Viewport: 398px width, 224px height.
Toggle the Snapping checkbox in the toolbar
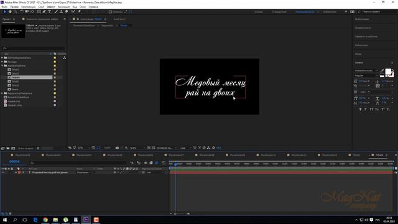tap(110, 12)
